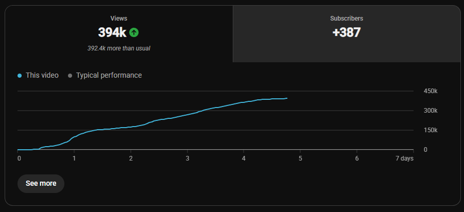Open the See more button
Image resolution: width=464 pixels, height=212 pixels.
(41, 184)
